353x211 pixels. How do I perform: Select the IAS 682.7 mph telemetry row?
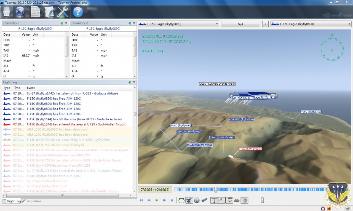click(x=33, y=56)
